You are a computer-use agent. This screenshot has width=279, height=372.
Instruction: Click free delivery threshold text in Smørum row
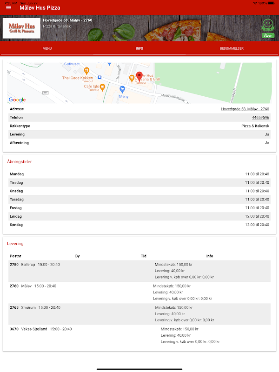(184, 320)
